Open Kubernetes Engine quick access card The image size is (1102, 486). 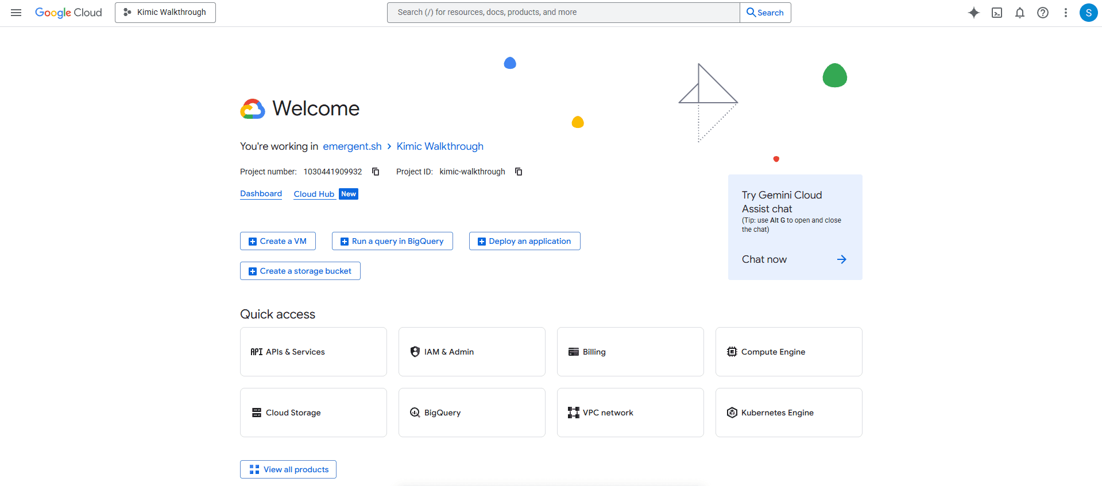tap(789, 413)
